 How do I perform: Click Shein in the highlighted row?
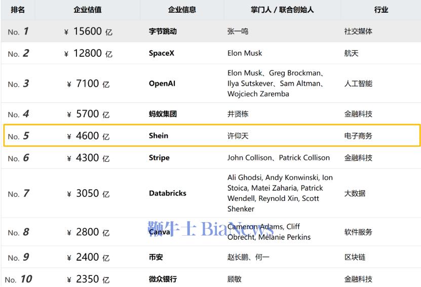159,136
